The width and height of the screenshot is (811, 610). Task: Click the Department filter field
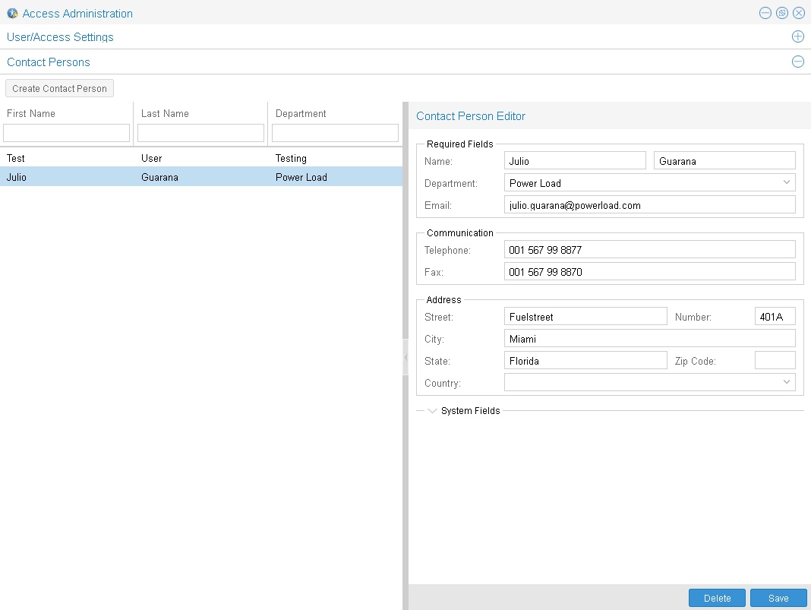pyautogui.click(x=335, y=133)
